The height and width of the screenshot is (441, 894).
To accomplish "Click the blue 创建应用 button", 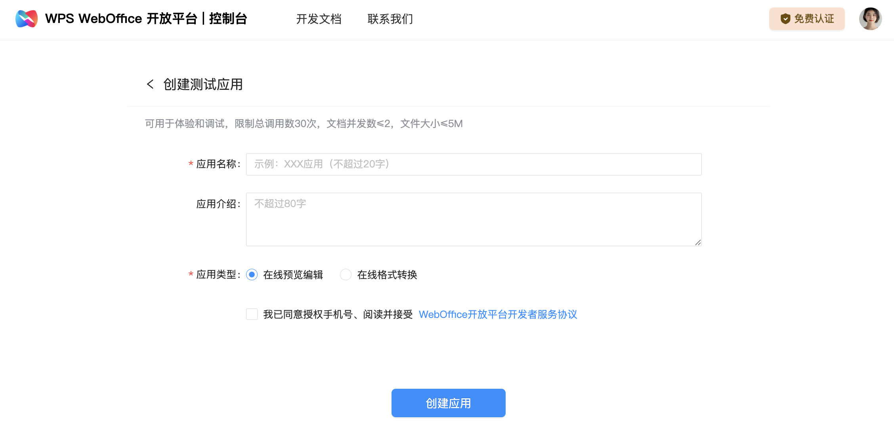I will tap(448, 403).
